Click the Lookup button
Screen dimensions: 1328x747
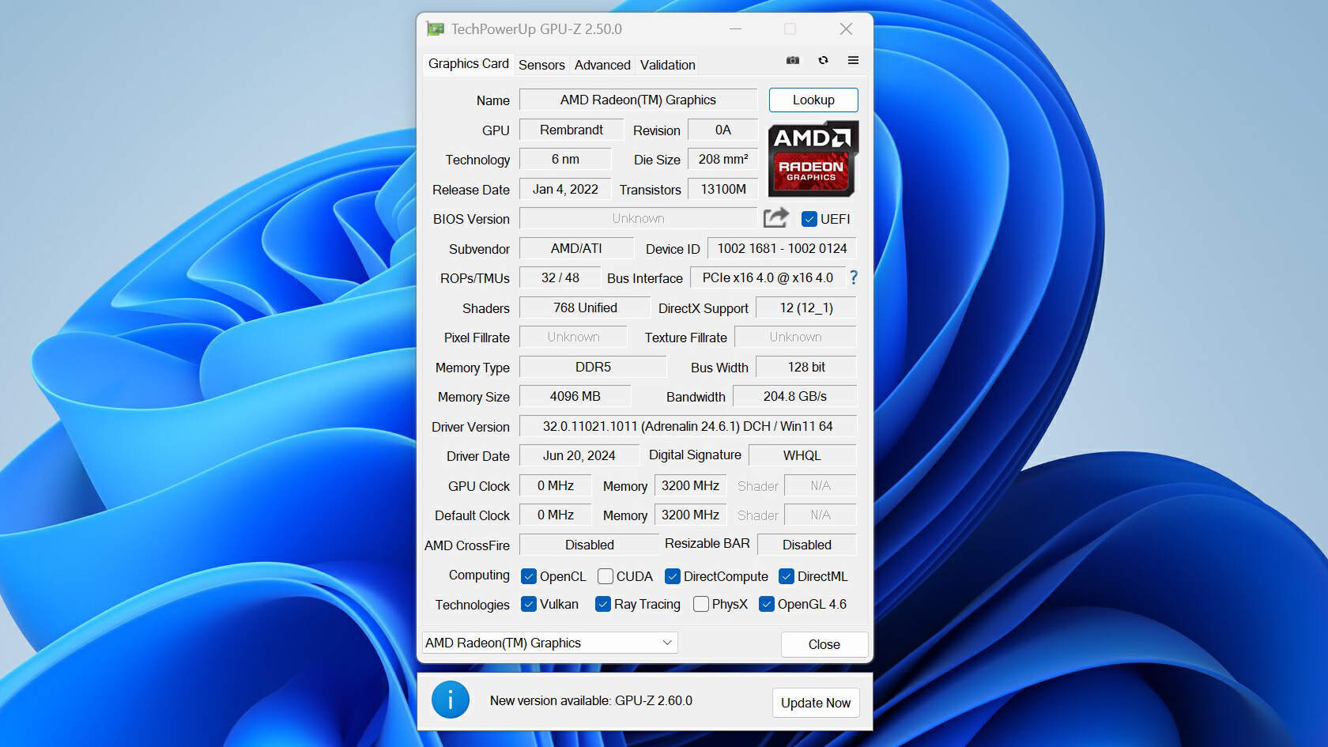tap(813, 100)
